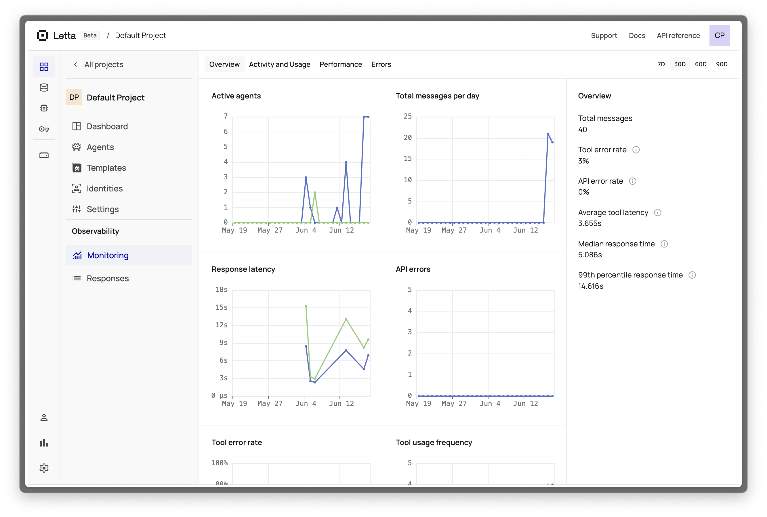Click info icon next to Tool error rate

pyautogui.click(x=636, y=150)
